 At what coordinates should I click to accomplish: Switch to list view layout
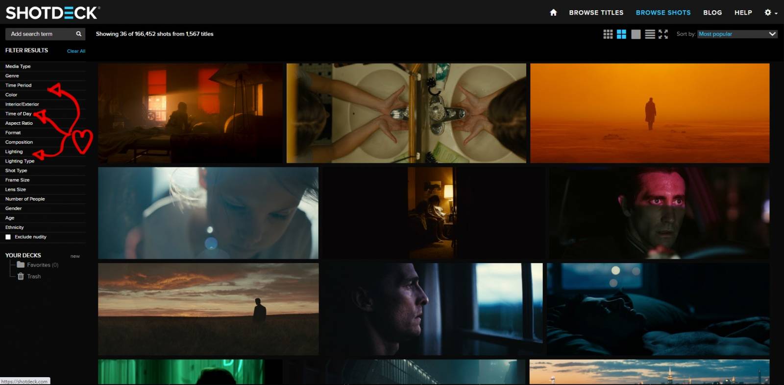[650, 34]
